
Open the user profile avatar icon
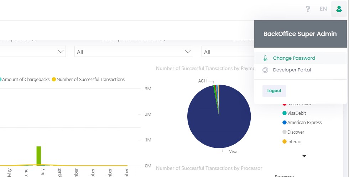tap(339, 9)
